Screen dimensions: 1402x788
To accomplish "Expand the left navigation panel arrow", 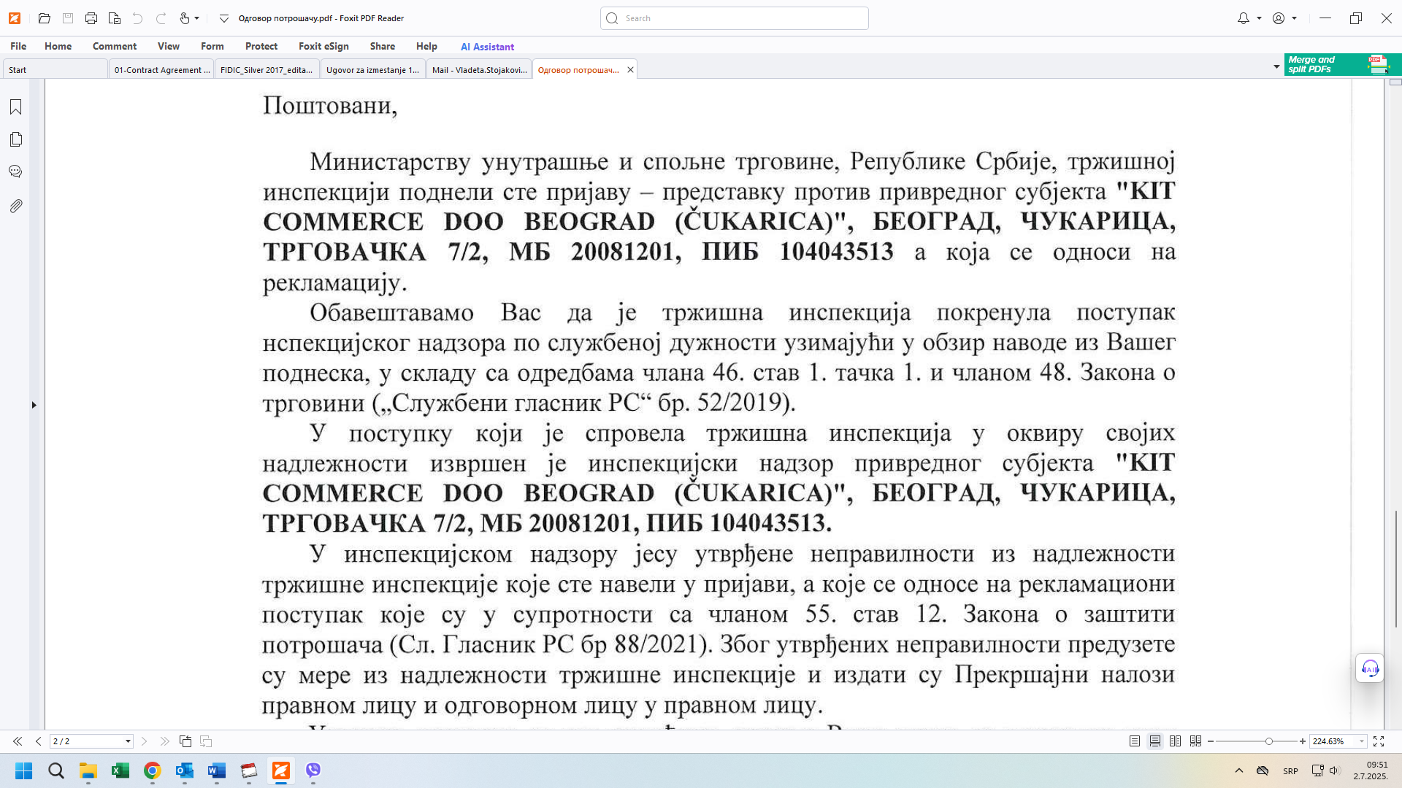I will 34,405.
